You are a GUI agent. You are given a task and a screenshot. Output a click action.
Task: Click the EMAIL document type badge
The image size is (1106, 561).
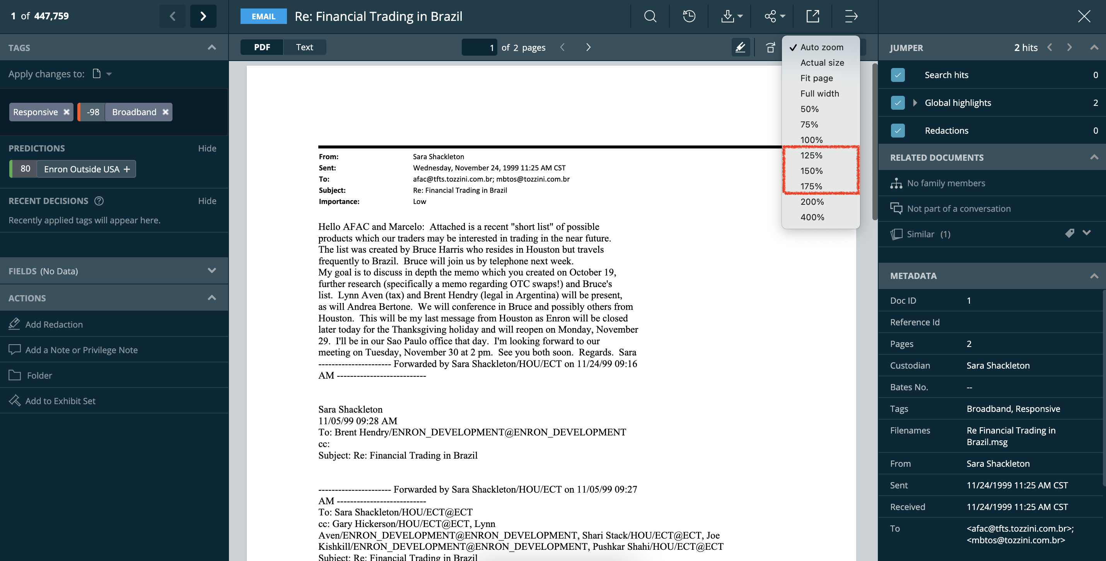pos(263,16)
